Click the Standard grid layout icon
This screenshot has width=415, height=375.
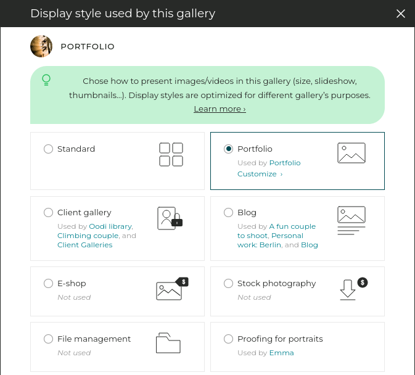coord(171,154)
